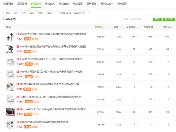The width and height of the screenshot is (176, 132).
Task: Click the sort arrow icon beside 关联直播
Action: click(155, 27)
